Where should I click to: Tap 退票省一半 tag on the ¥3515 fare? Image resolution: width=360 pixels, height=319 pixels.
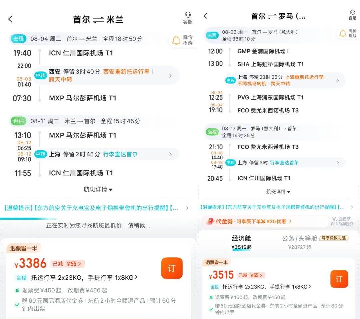pos(216,262)
